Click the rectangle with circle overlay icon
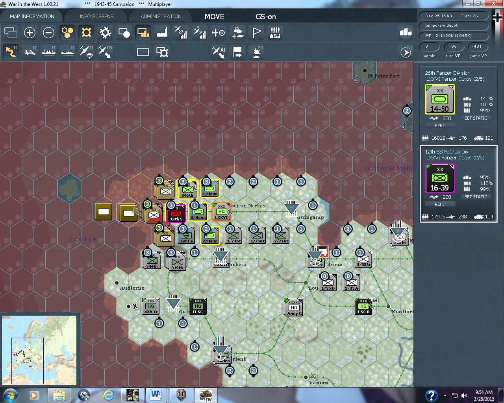Image resolution: width=504 pixels, height=403 pixels. pyautogui.click(x=124, y=32)
